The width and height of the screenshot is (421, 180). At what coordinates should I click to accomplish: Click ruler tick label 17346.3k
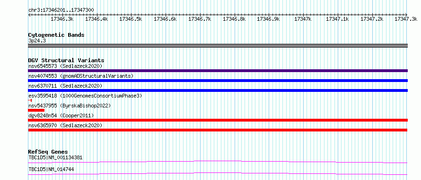tap(62, 19)
